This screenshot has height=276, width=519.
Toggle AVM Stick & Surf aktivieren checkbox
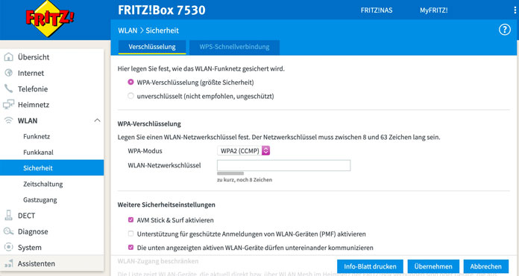[x=130, y=220]
